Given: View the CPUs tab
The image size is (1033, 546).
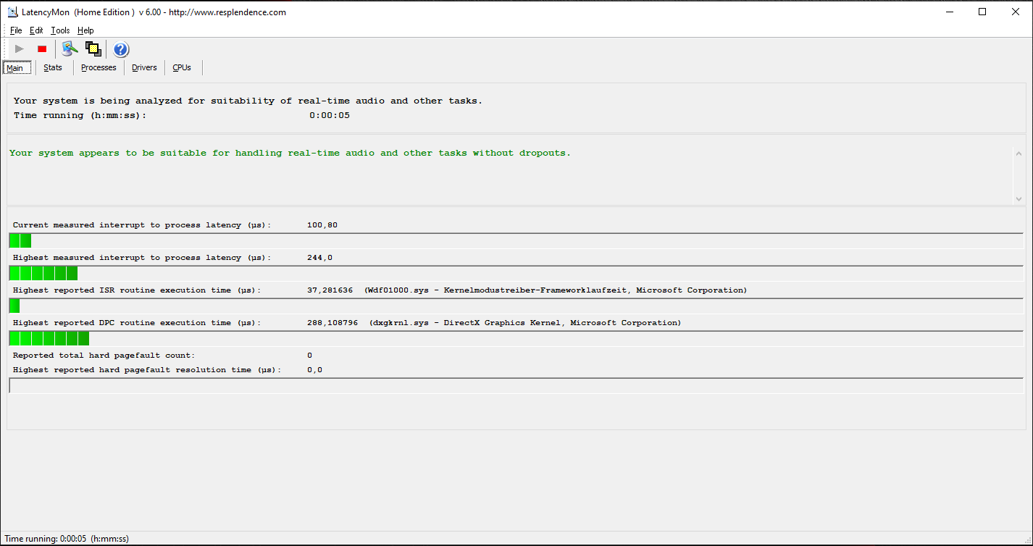Looking at the screenshot, I should click(x=182, y=67).
